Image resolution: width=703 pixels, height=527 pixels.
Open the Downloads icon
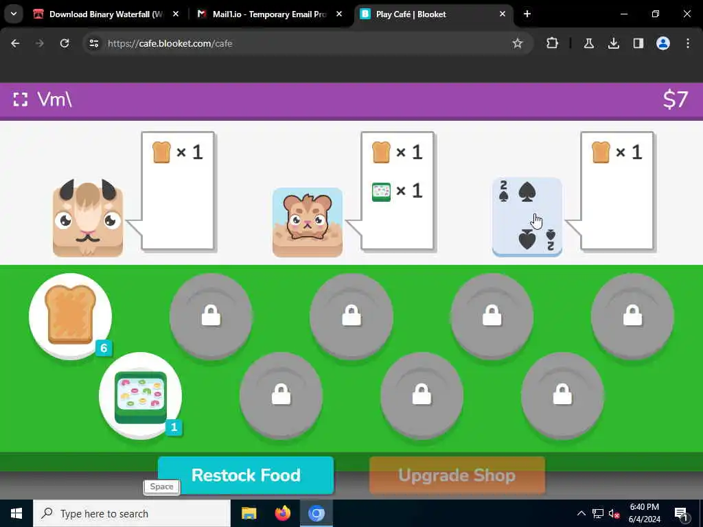[x=613, y=43]
